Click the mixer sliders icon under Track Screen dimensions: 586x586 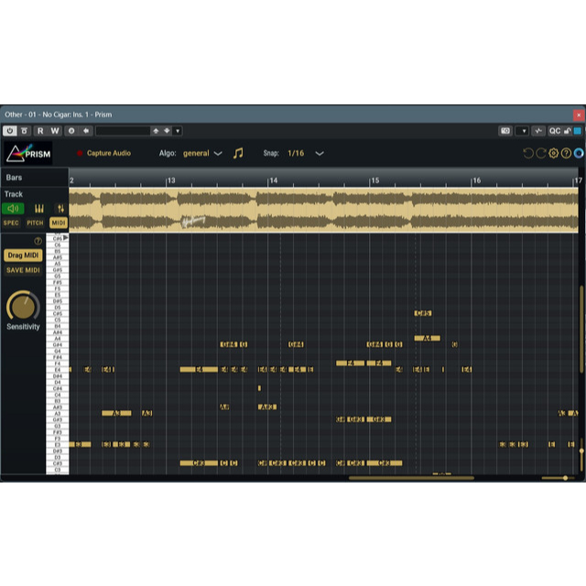pos(60,209)
